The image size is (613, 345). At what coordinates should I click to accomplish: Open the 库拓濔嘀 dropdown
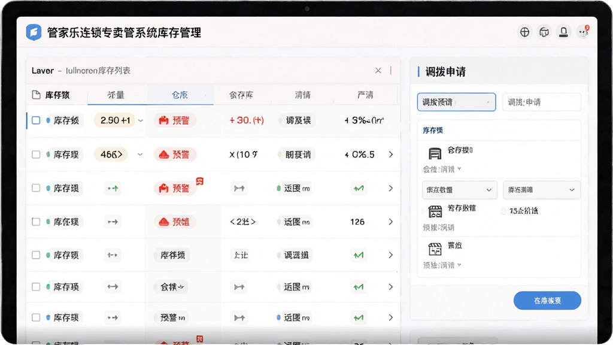point(541,190)
